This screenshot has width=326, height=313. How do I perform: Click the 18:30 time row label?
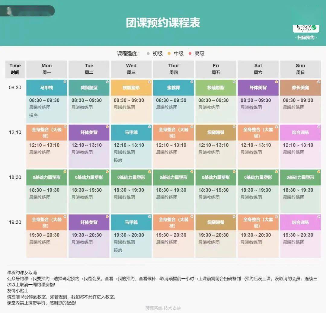pos(15,177)
